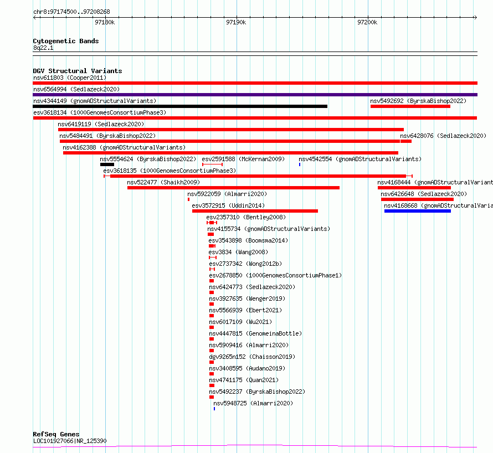Select nsv522477 (Shaikh2009) label
Screen dimensions: 493x453
tap(163, 182)
